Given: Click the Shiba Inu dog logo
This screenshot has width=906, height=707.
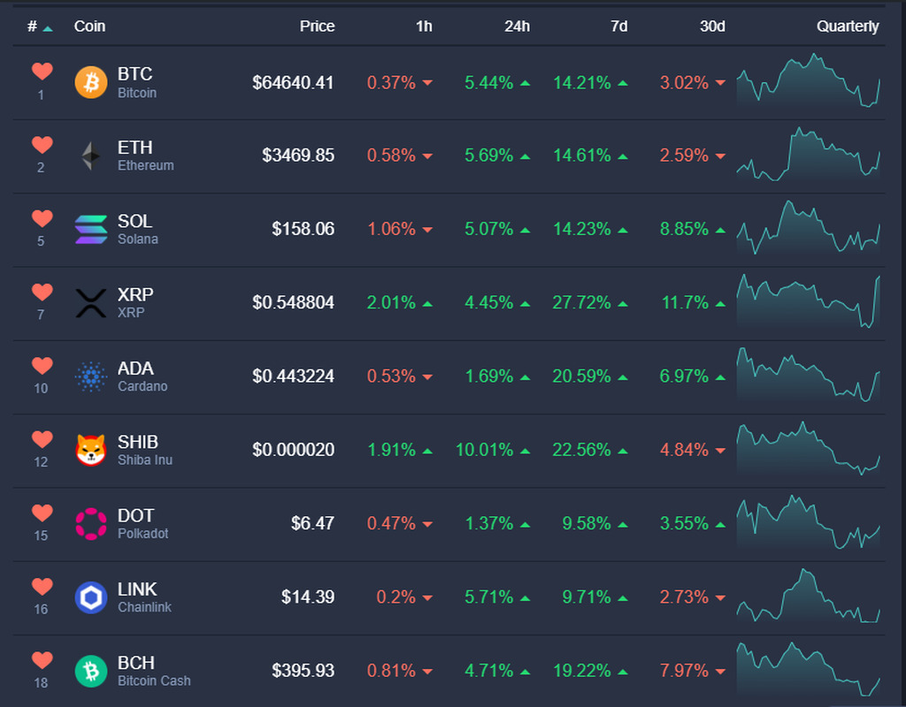Looking at the screenshot, I should coord(90,451).
